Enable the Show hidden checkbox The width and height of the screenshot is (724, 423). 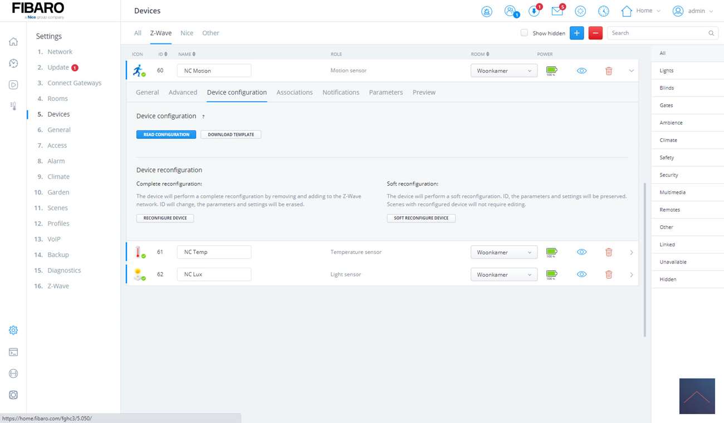tap(524, 33)
